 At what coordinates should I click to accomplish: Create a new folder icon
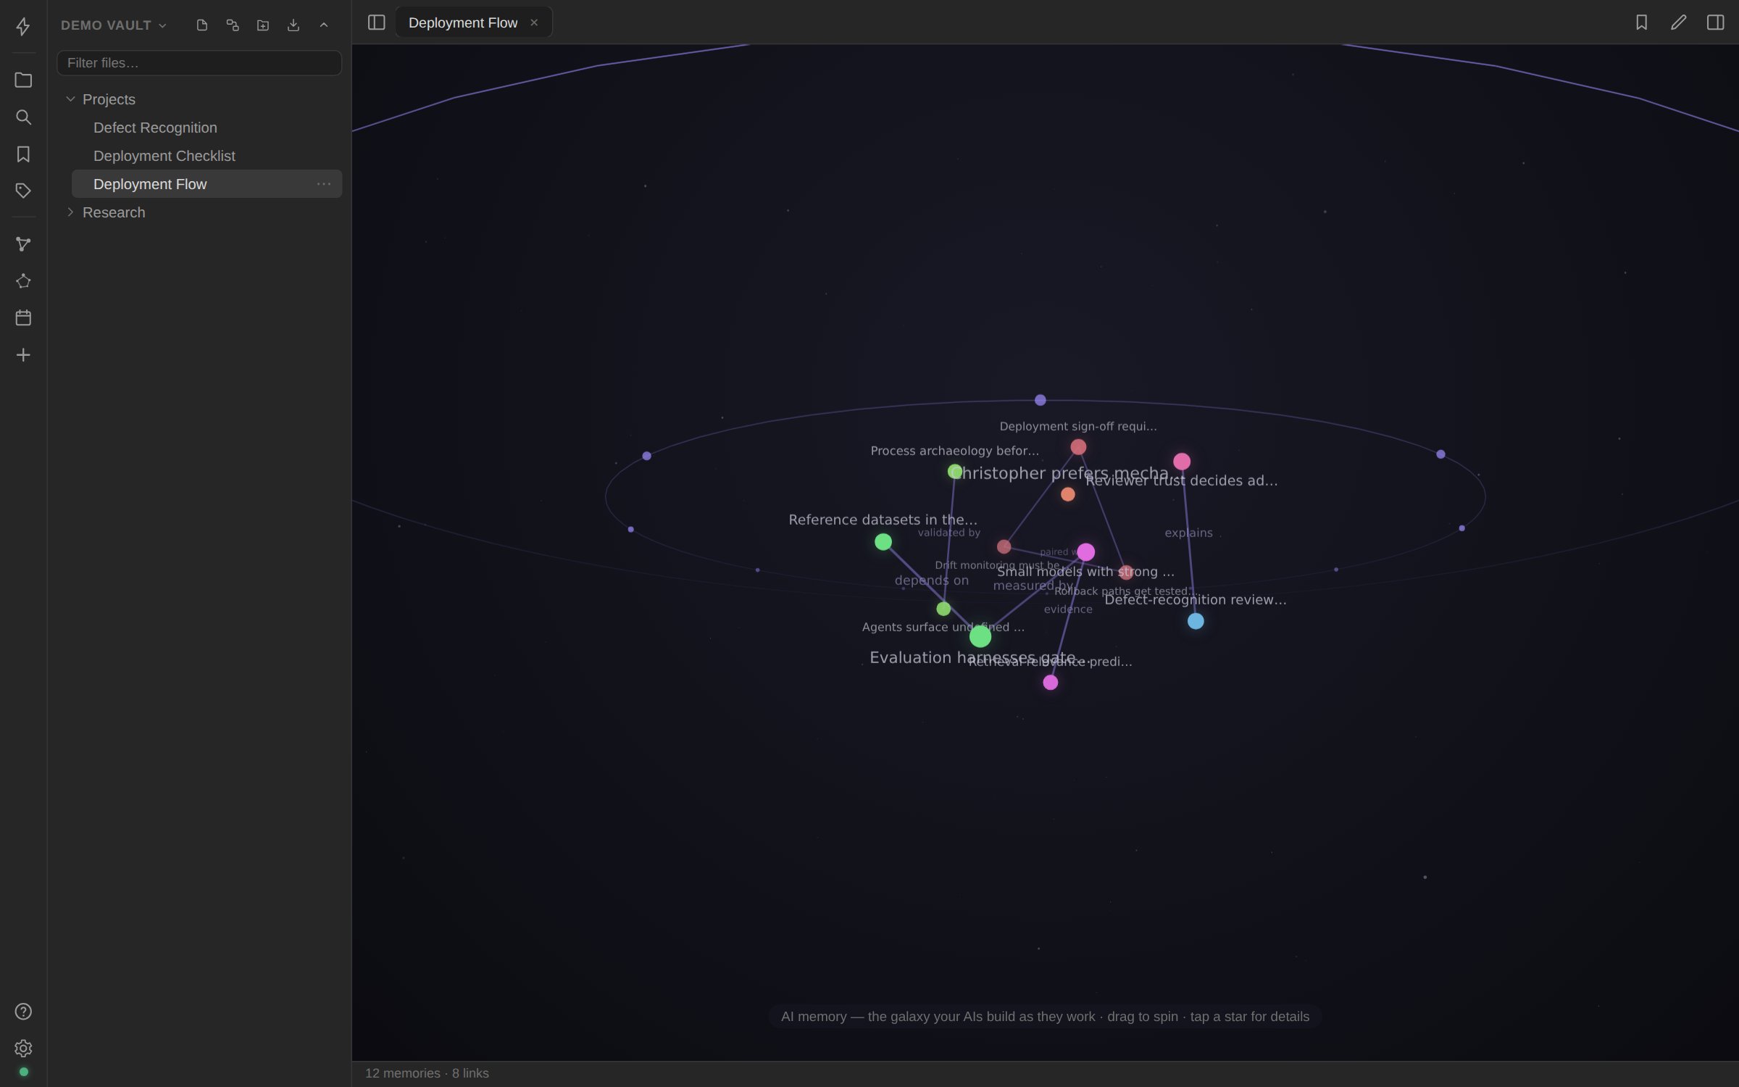tap(263, 25)
